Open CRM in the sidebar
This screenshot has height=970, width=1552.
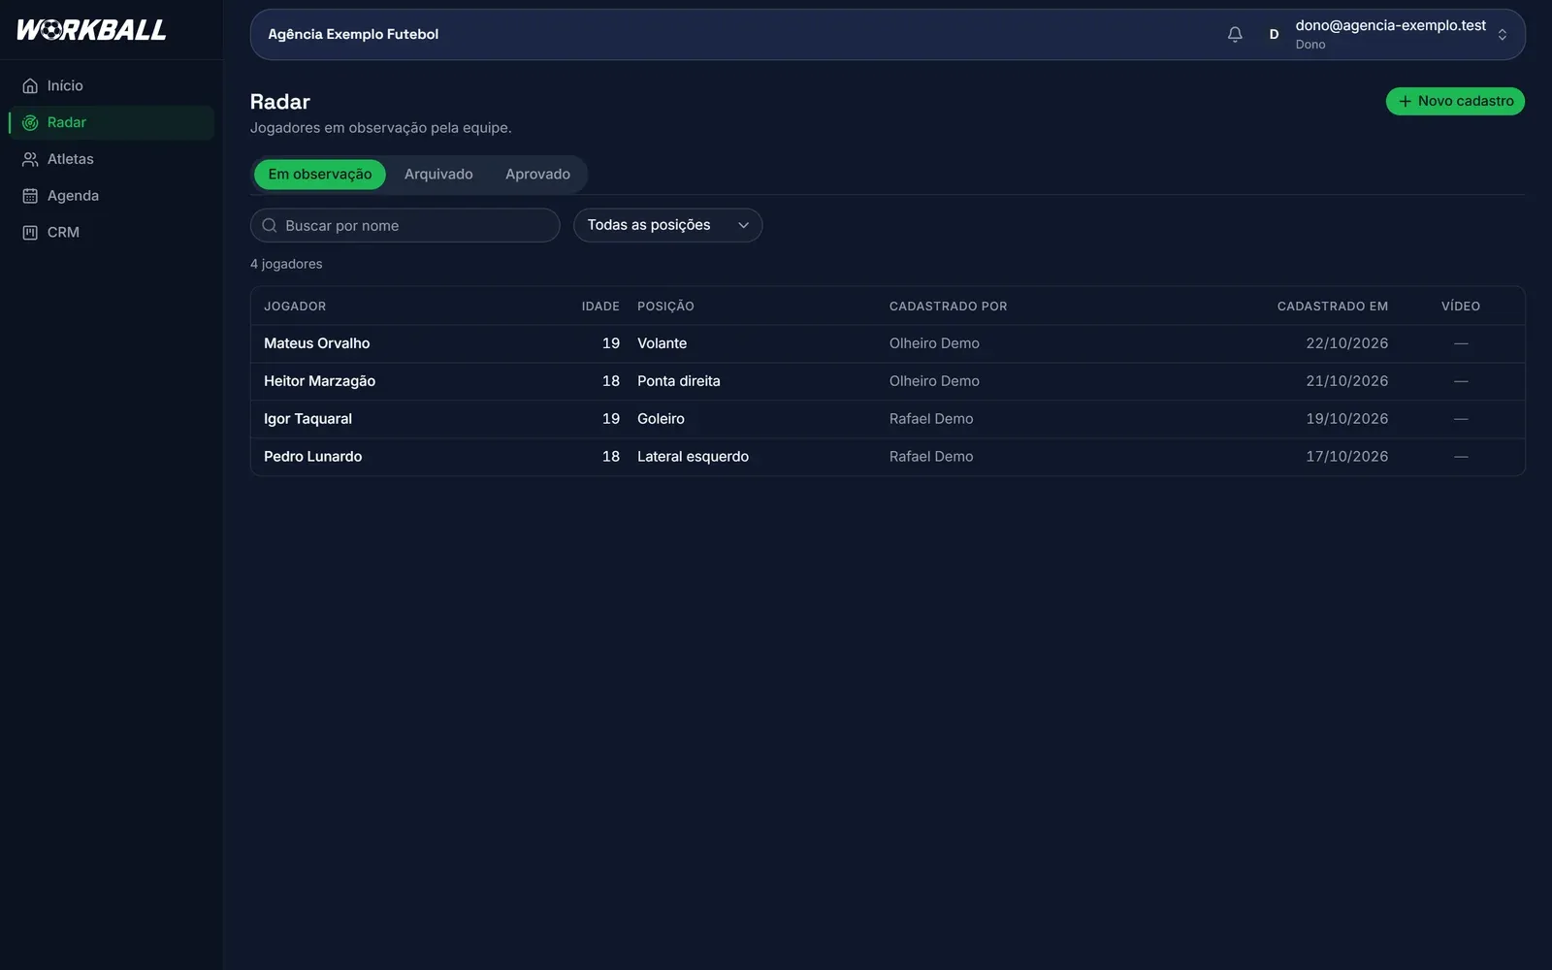112,233
